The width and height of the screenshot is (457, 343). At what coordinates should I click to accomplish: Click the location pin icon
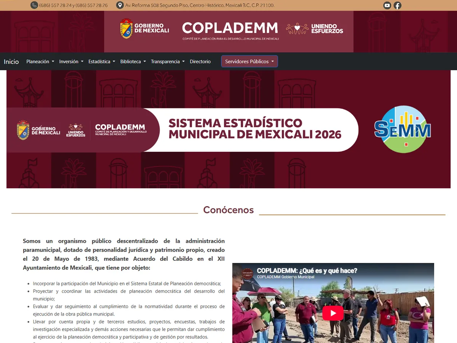coord(120,5)
